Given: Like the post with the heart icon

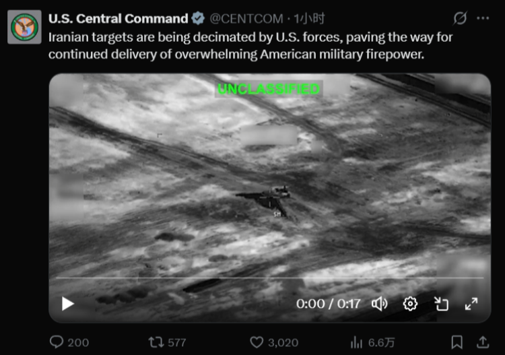Looking at the screenshot, I should (x=257, y=342).
